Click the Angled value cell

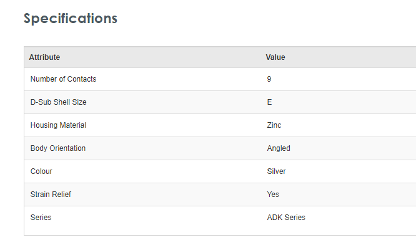tap(279, 148)
